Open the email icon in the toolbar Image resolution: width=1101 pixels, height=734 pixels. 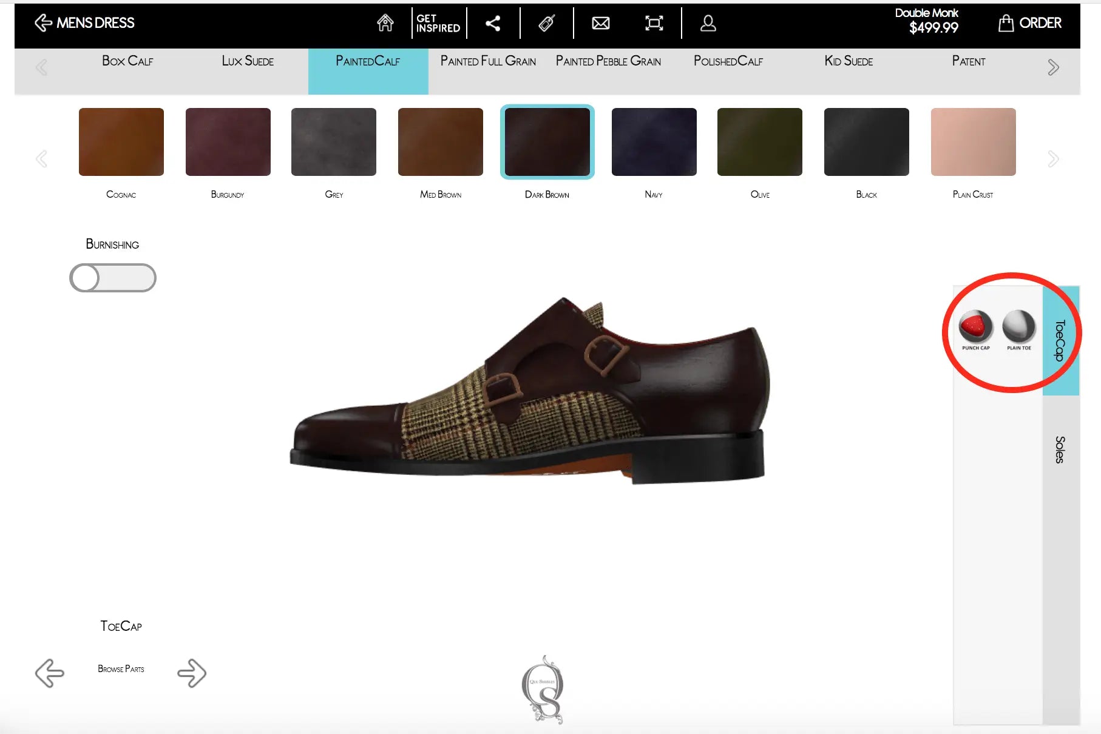[600, 23]
